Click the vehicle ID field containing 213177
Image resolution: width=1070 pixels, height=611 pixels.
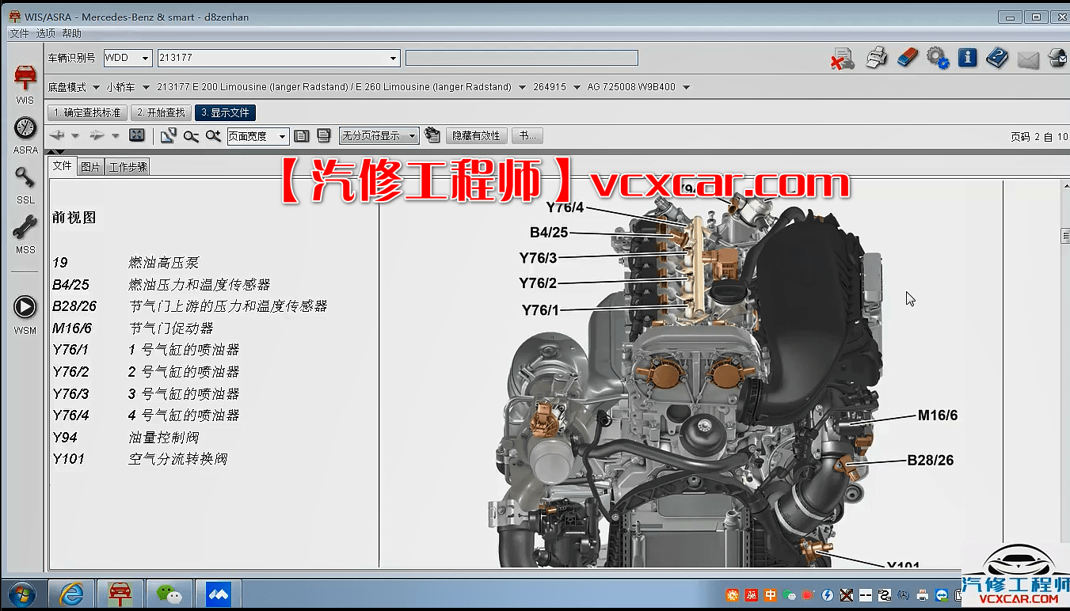[277, 58]
